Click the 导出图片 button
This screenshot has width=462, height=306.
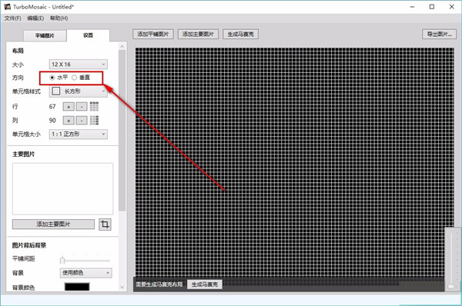tap(439, 34)
